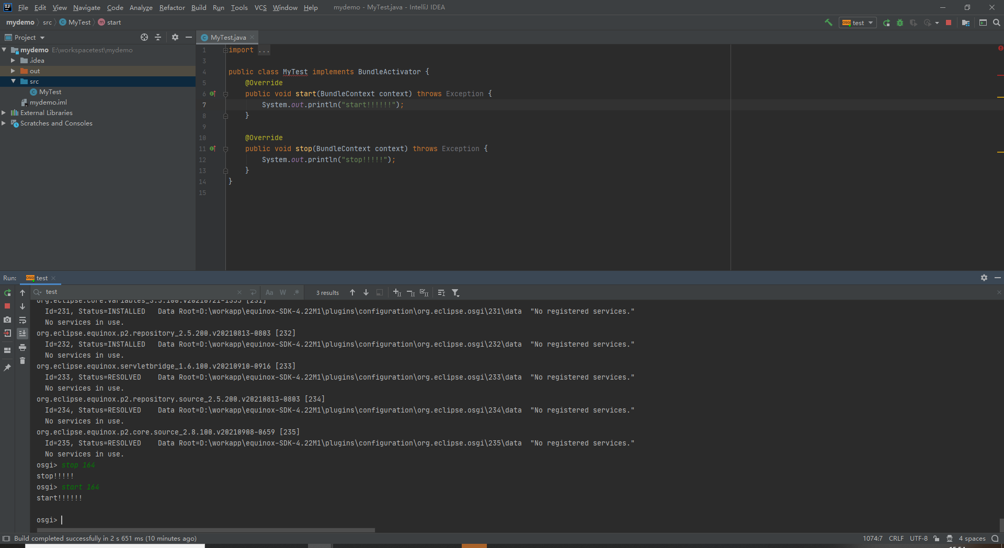Open Run panel settings gear
This screenshot has width=1004, height=548.
click(x=984, y=278)
